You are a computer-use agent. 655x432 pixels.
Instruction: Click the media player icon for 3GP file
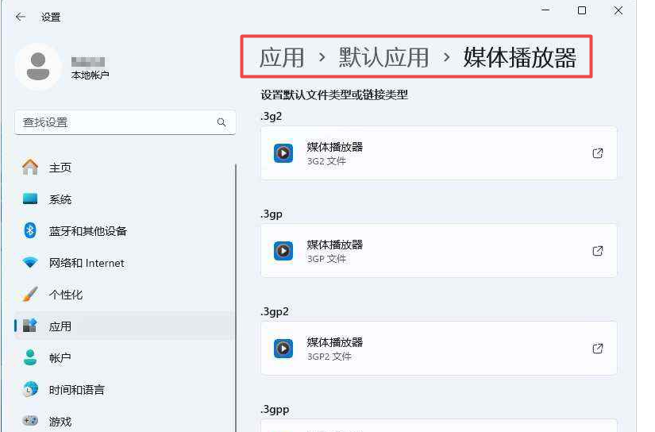[283, 251]
